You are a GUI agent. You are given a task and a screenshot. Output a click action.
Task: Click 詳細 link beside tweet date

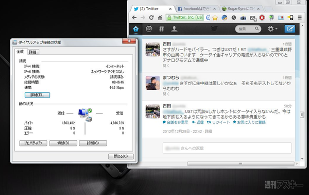tap(208, 132)
